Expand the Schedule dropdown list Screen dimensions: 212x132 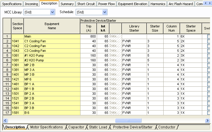tap(105, 12)
